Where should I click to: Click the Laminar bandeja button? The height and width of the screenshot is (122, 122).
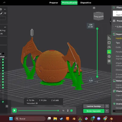pos(94,106)
